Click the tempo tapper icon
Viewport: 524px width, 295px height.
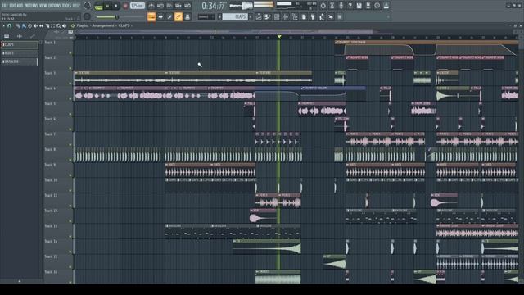[x=322, y=16]
